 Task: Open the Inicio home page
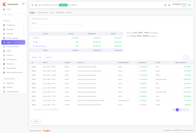click(x=9, y=9)
